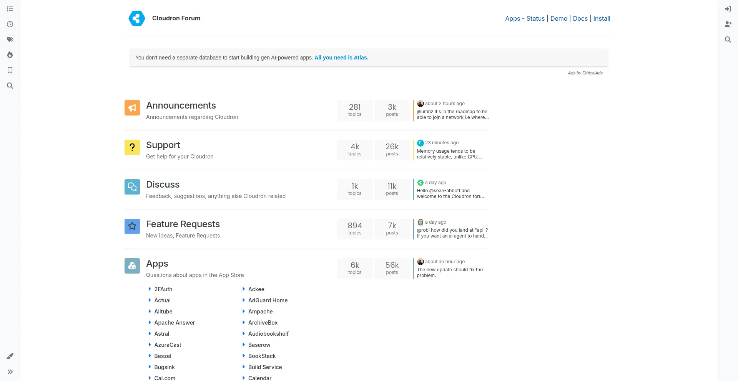The width and height of the screenshot is (738, 381).
Task: Click avatar on Feature Requests latest post
Action: [x=421, y=222]
